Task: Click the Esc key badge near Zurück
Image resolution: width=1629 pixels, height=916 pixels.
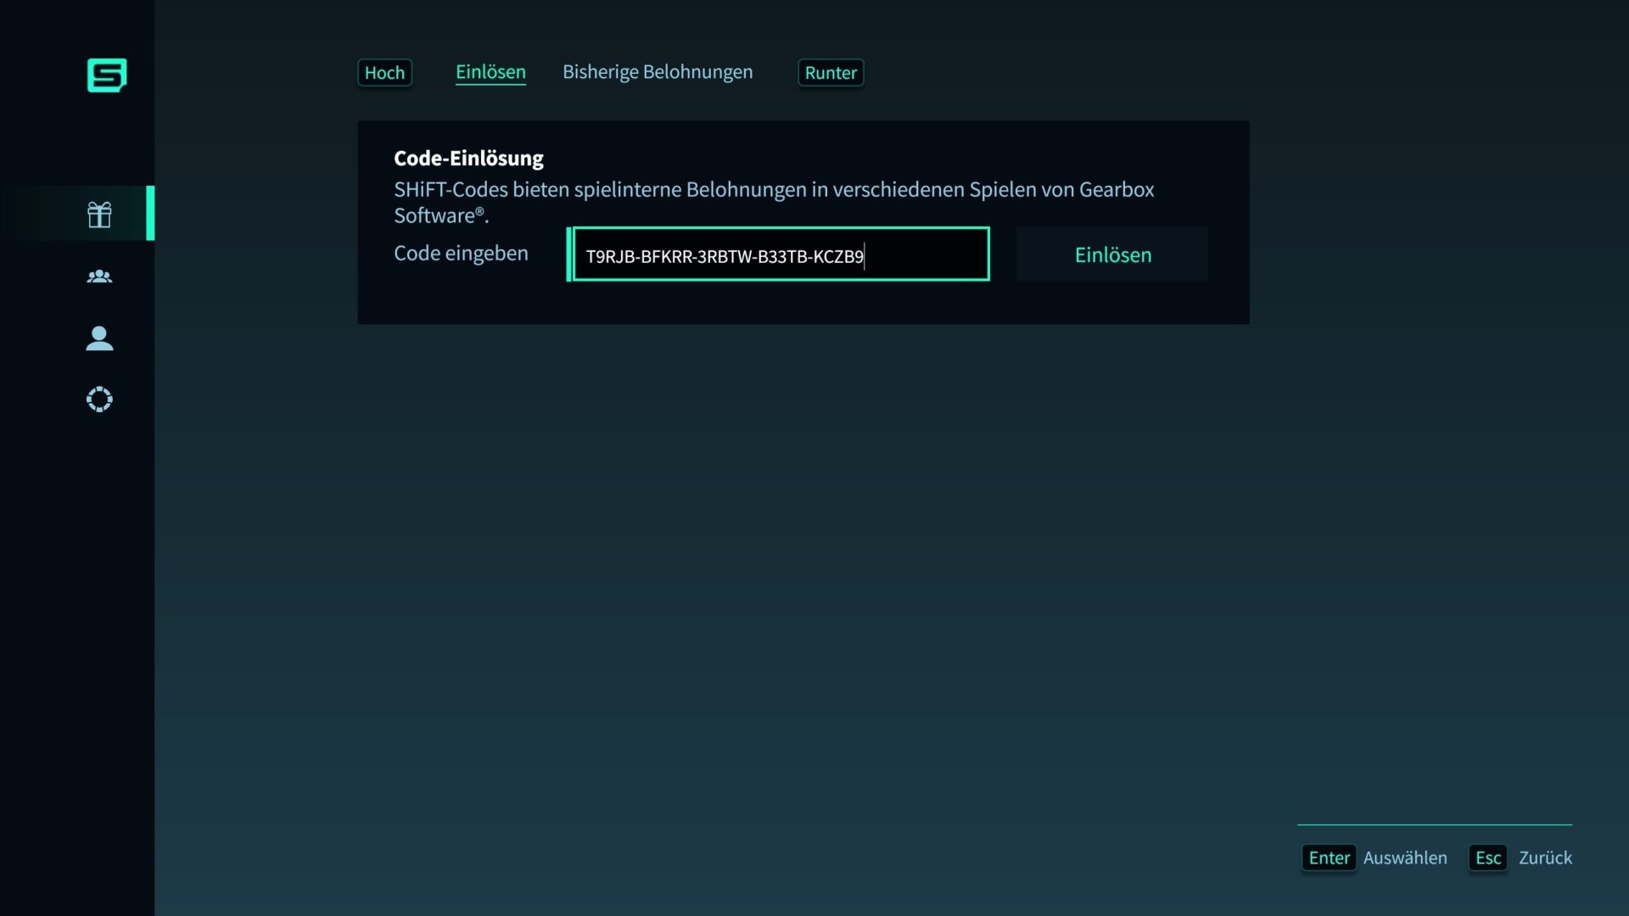Action: pyautogui.click(x=1487, y=857)
